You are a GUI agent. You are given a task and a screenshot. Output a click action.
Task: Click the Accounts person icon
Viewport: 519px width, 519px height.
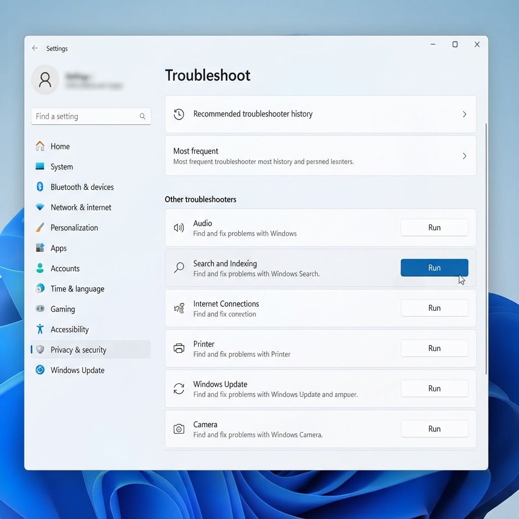[40, 268]
